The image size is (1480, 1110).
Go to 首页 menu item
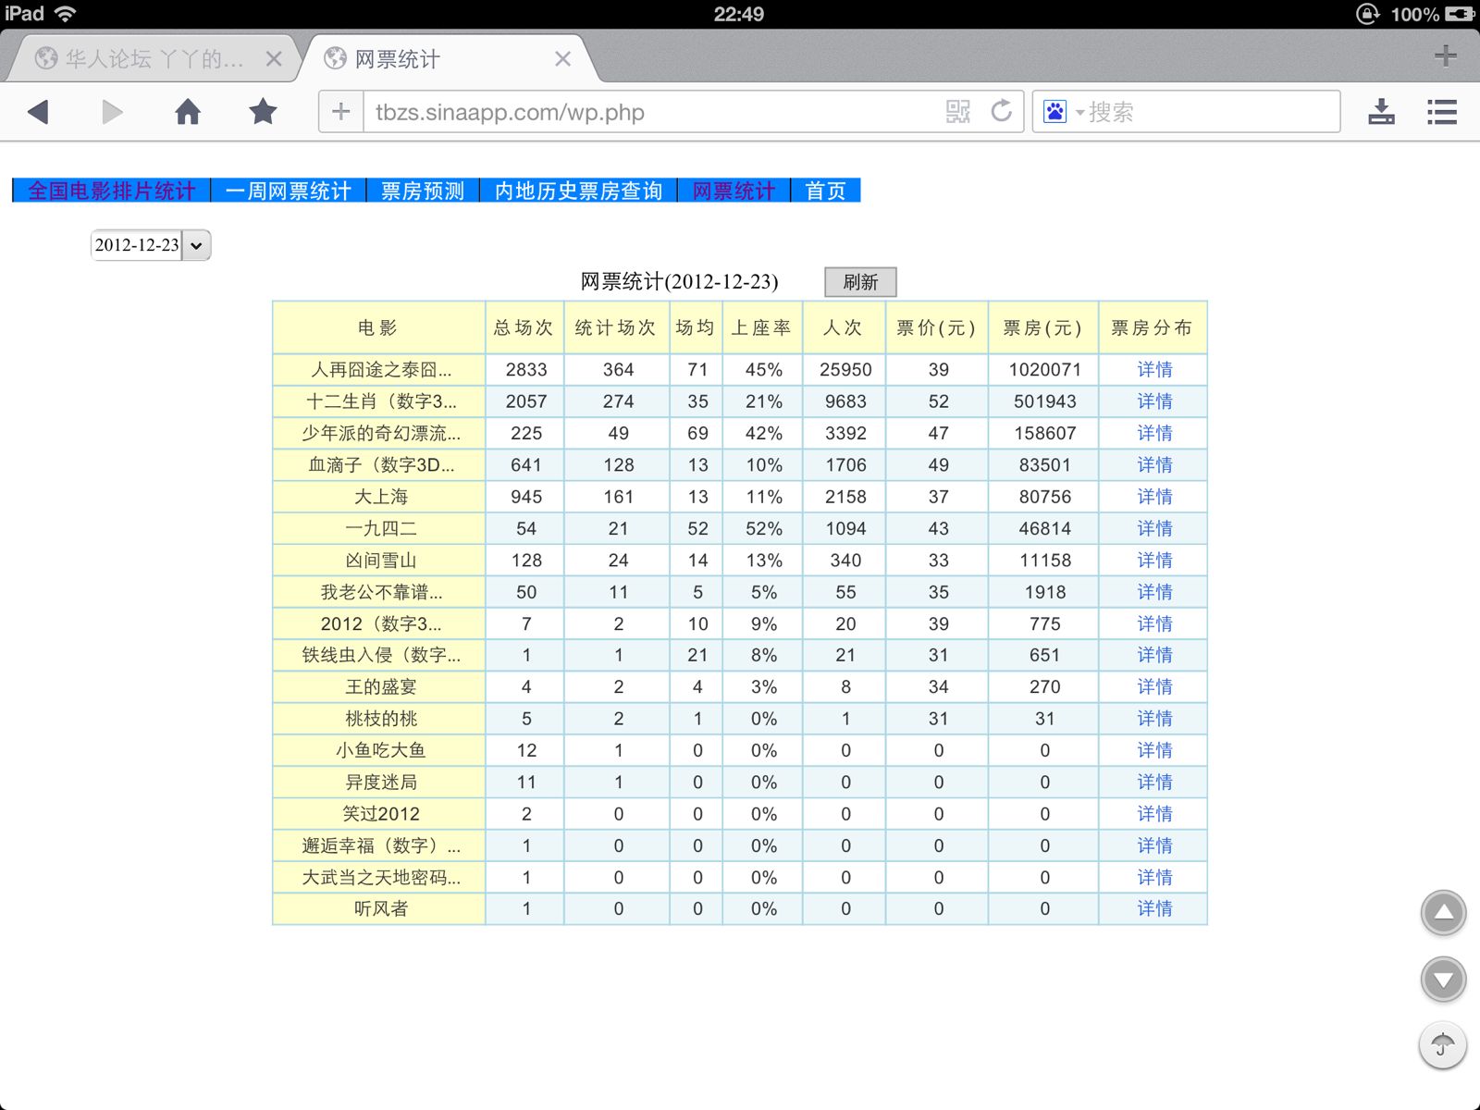825,191
